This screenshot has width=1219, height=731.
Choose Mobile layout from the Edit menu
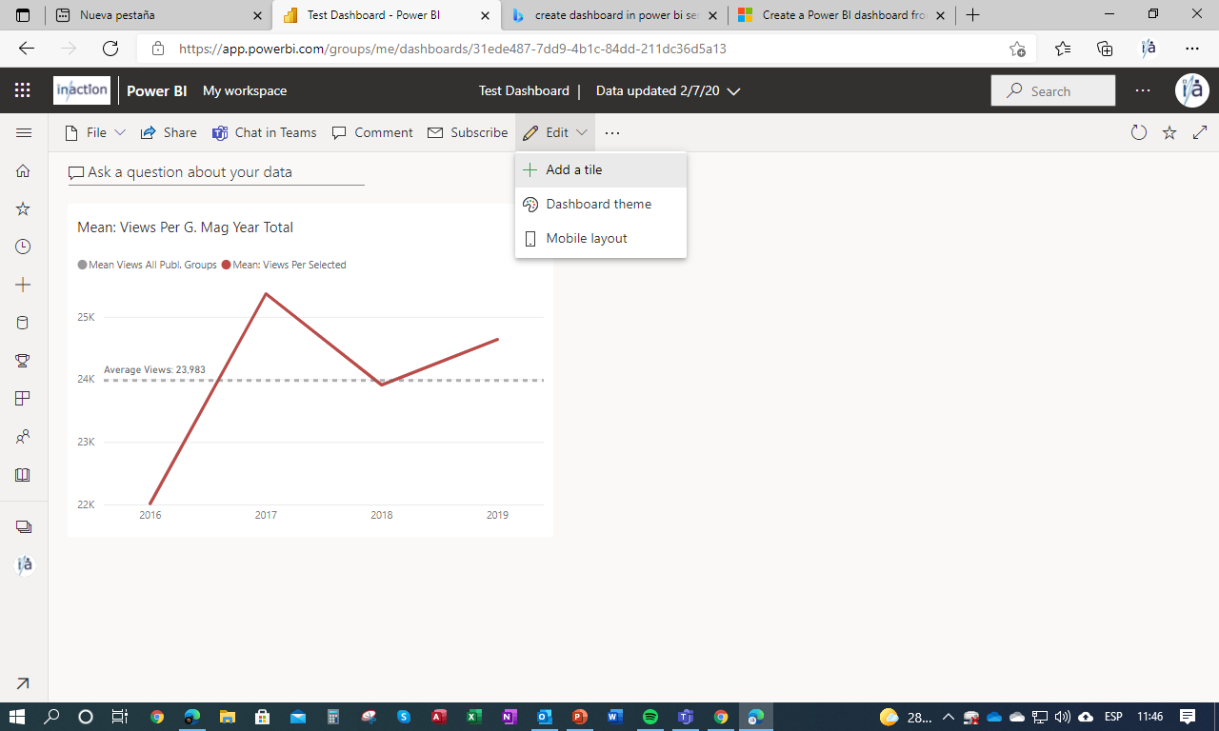coord(601,238)
